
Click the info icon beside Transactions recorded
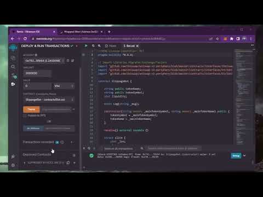coord(62,142)
